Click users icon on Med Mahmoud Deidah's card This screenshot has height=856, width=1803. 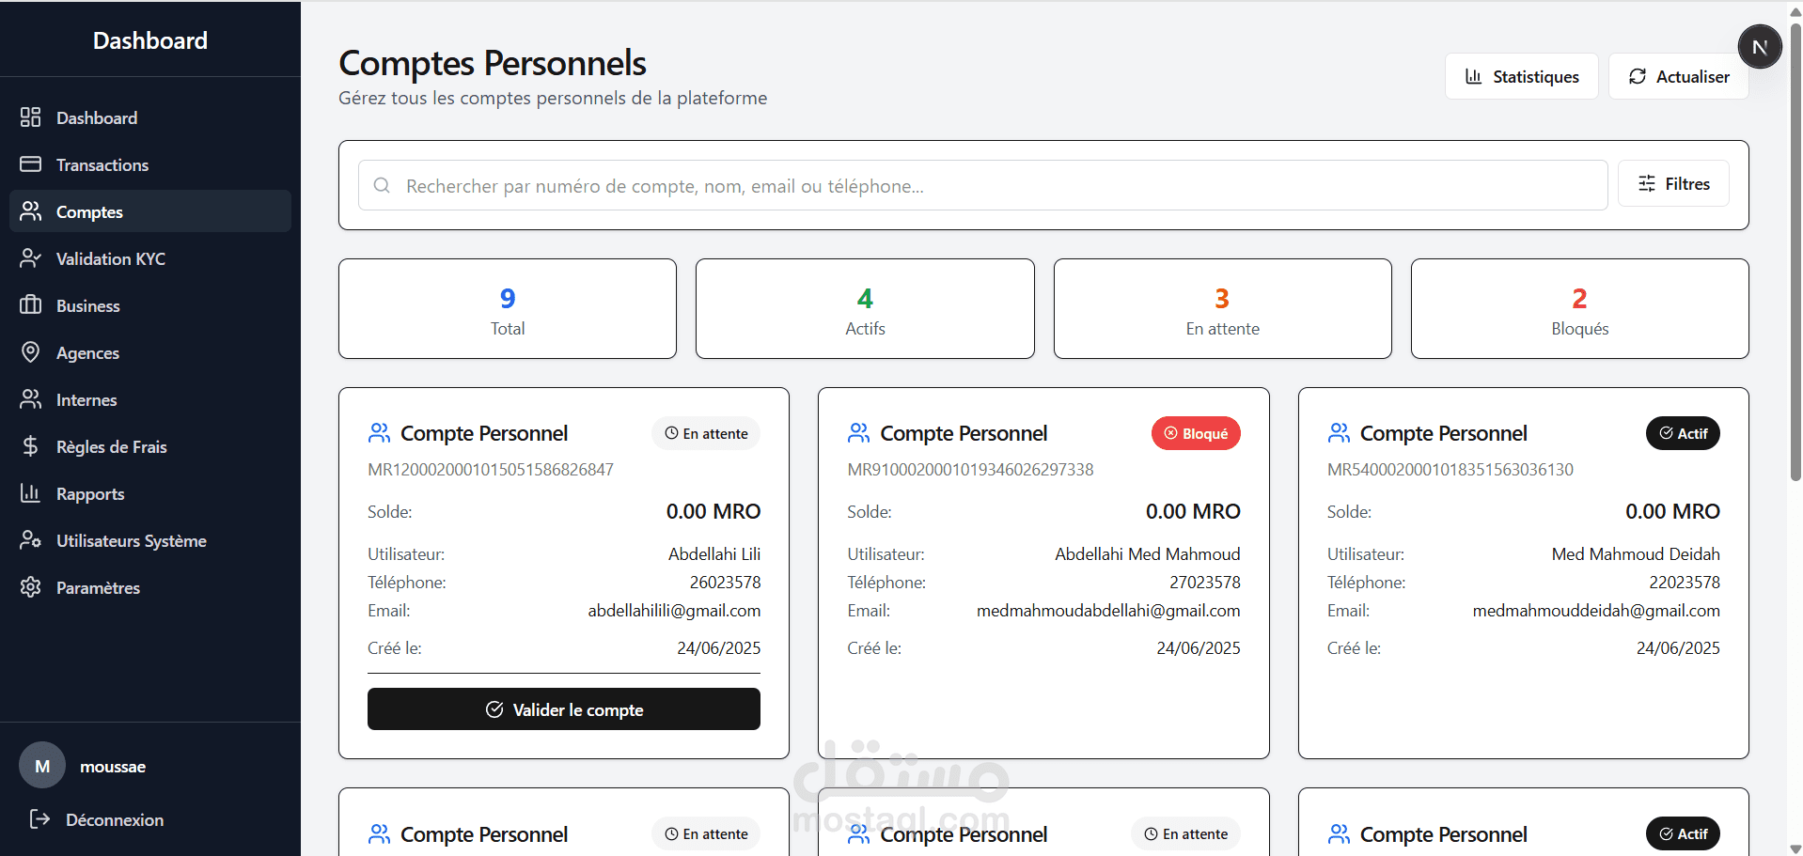coord(1339,433)
